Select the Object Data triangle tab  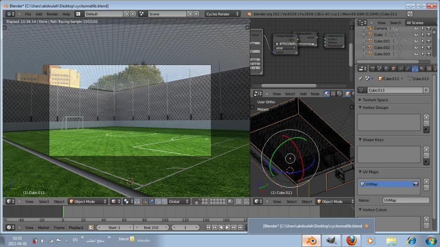pyautogui.click(x=415, y=69)
